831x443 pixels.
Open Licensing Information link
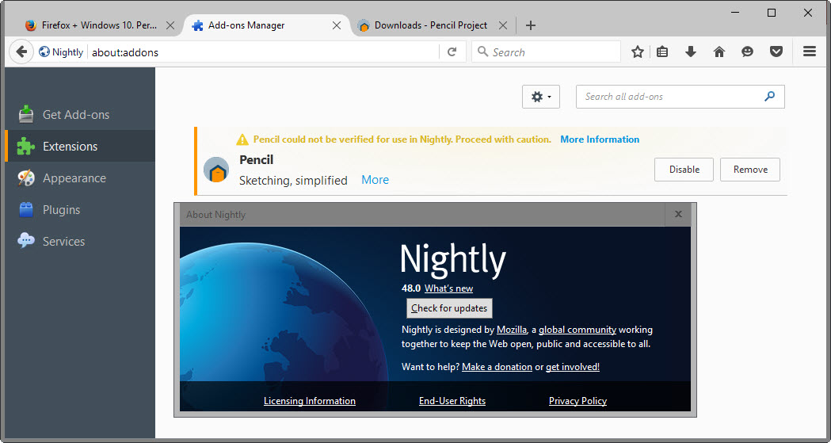point(310,401)
